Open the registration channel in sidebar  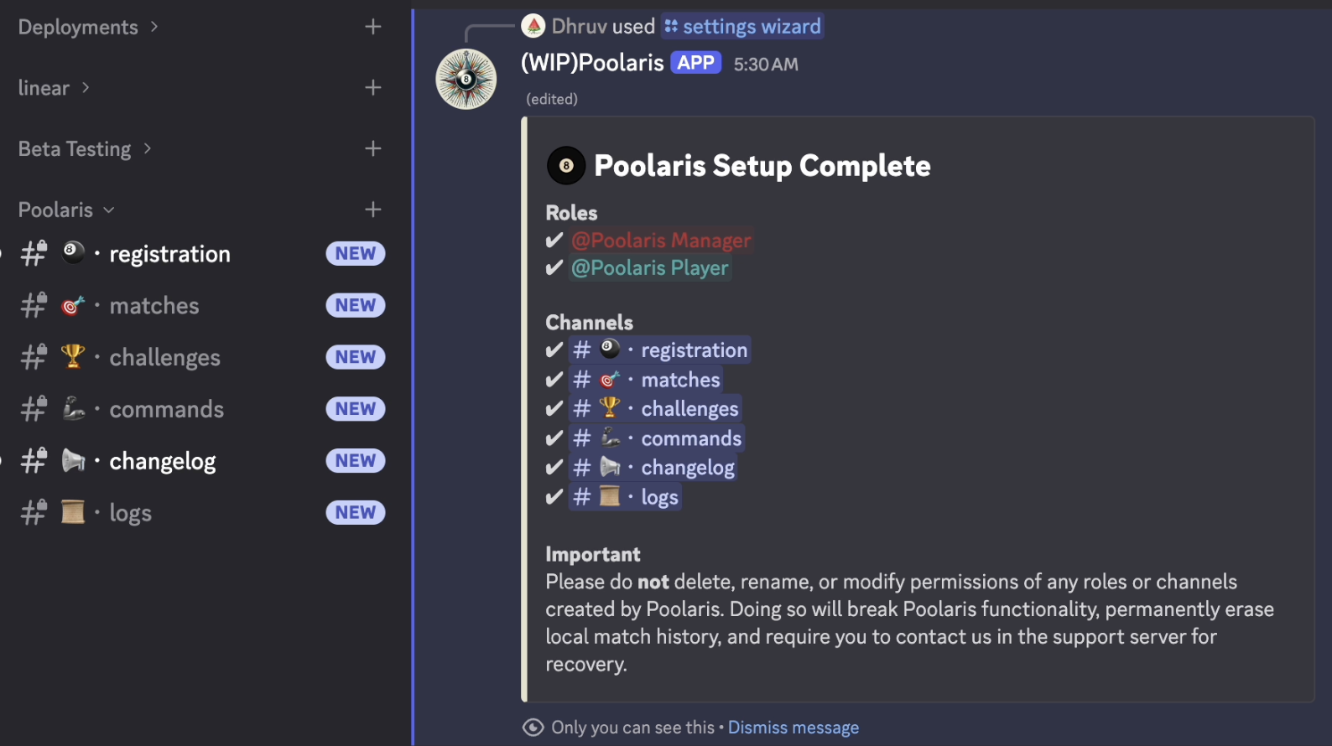coord(169,253)
